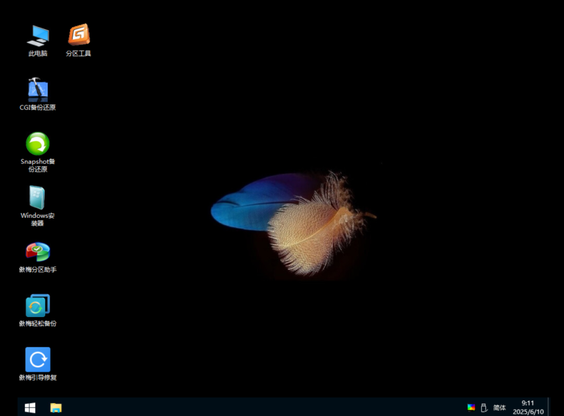Select the 傲梅引导修复 icon
The width and height of the screenshot is (564, 416).
[x=38, y=364]
